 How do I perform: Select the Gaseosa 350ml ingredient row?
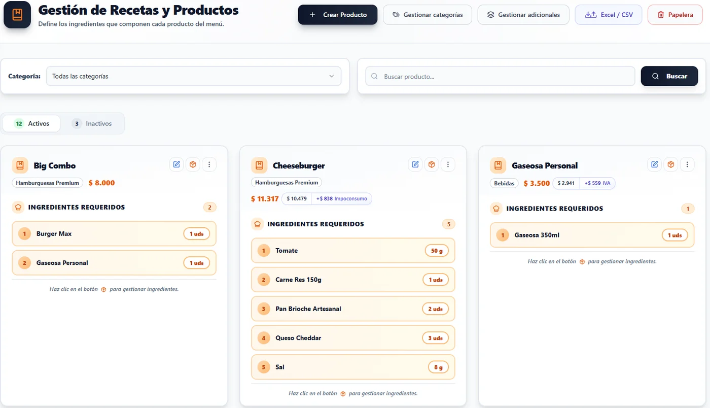[592, 235]
